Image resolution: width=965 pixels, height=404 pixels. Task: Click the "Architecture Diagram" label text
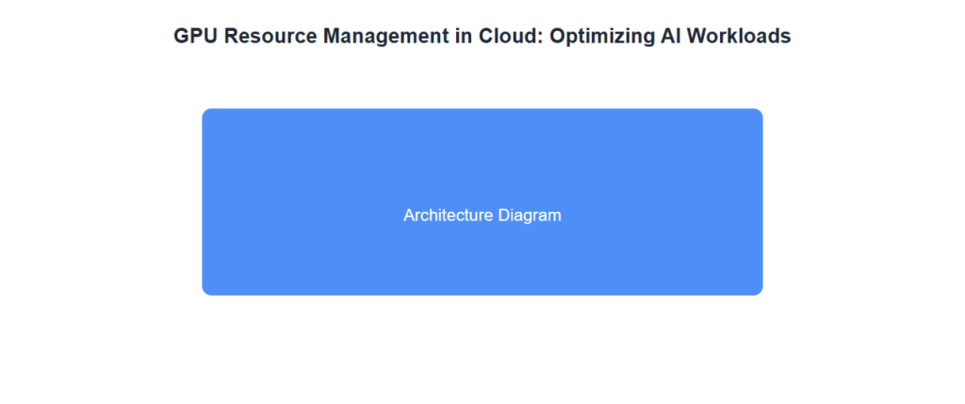click(x=482, y=216)
